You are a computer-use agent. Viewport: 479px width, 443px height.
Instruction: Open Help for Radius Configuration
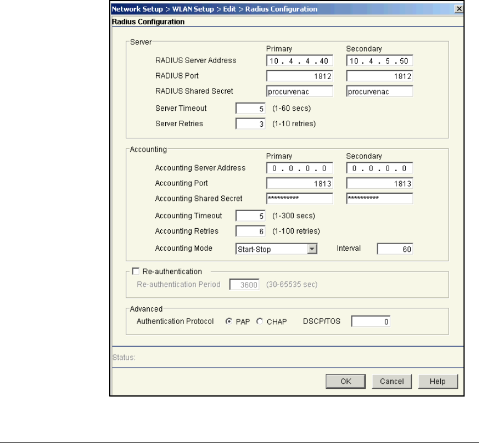coord(438,382)
